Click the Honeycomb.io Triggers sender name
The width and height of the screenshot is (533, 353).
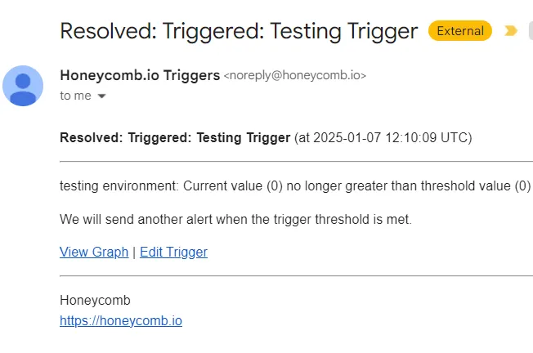[140, 75]
